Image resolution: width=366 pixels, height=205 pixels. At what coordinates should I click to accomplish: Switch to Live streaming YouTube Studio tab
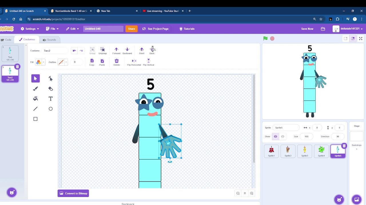(x=163, y=11)
